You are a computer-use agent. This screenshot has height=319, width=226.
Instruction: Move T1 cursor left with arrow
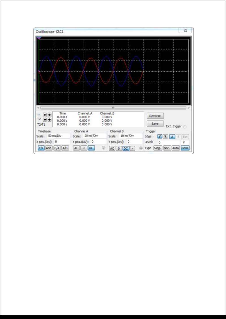click(x=45, y=115)
